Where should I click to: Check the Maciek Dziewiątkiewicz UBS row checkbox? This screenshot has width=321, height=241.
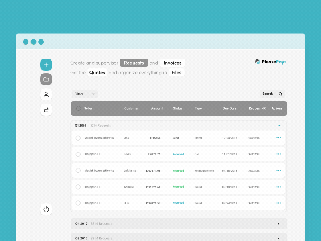(78, 138)
